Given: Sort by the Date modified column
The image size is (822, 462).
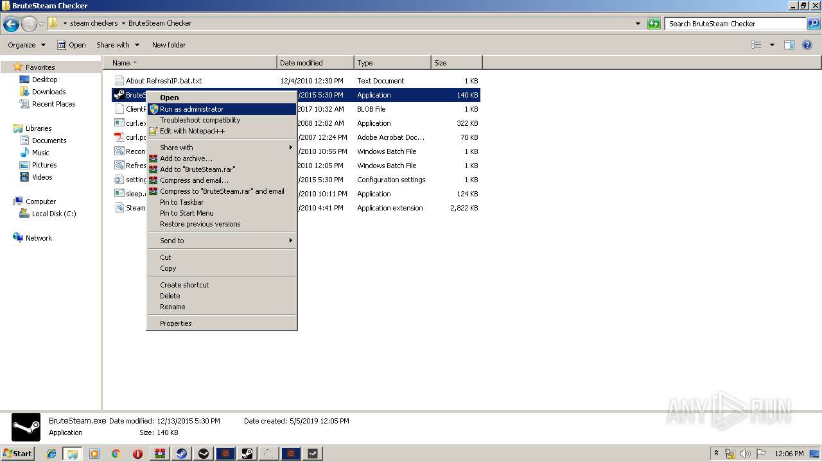Looking at the screenshot, I should click(315, 63).
